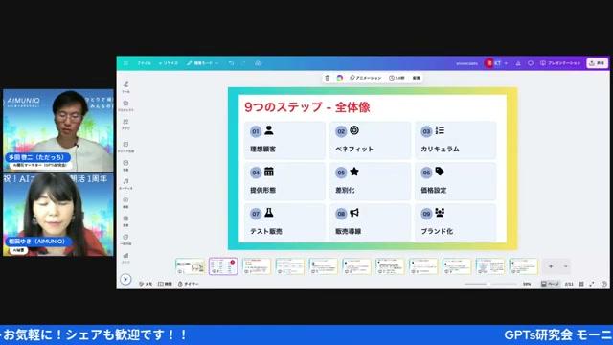The width and height of the screenshot is (613, 345).
Task: Open the last visible page thumbnail
Action: pos(524,266)
